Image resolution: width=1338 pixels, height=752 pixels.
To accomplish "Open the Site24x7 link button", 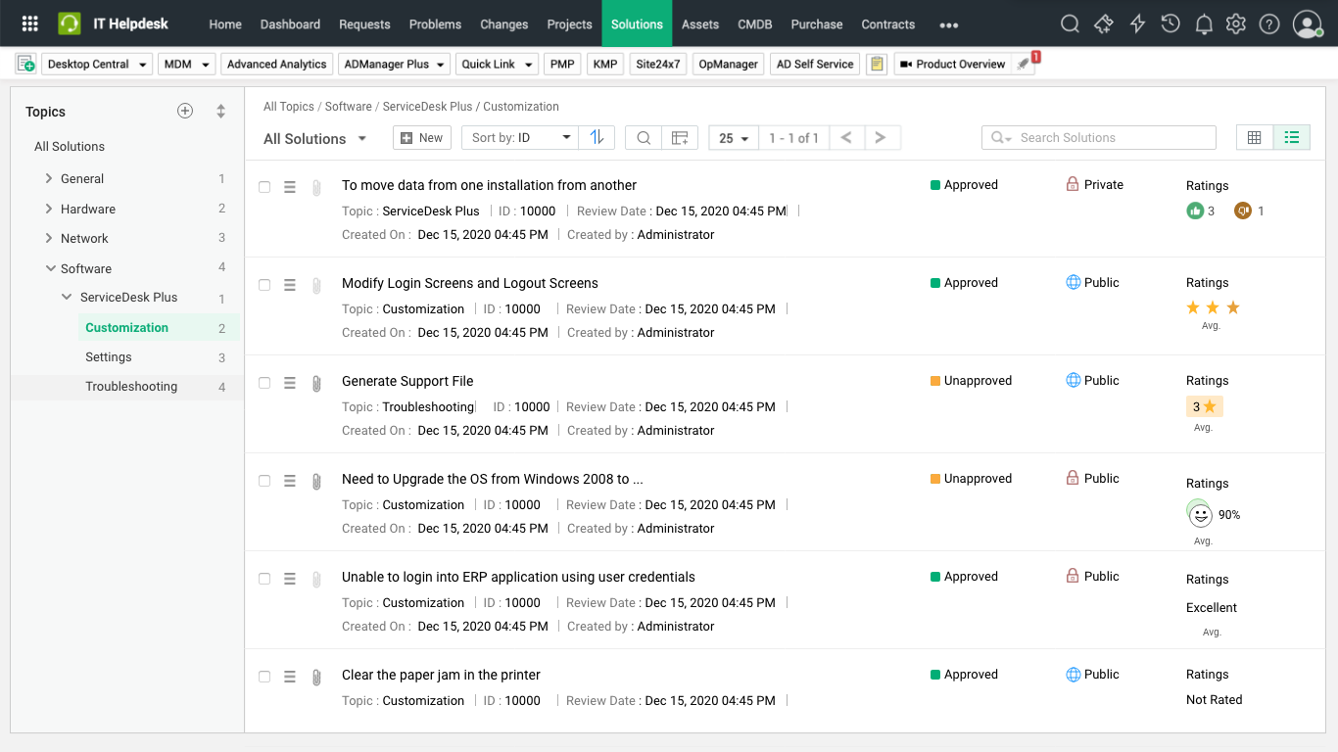I will pyautogui.click(x=658, y=64).
